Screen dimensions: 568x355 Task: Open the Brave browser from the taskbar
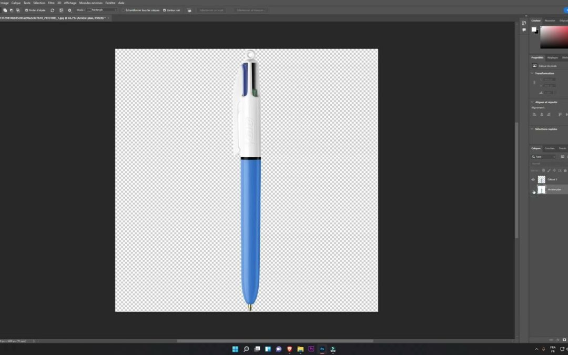(289, 349)
